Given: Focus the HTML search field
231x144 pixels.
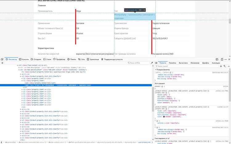Looking at the screenshot, I should [138, 63].
